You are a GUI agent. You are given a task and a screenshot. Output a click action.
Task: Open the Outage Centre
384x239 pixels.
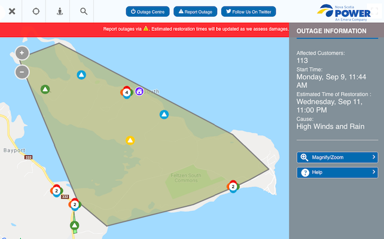pyautogui.click(x=147, y=11)
